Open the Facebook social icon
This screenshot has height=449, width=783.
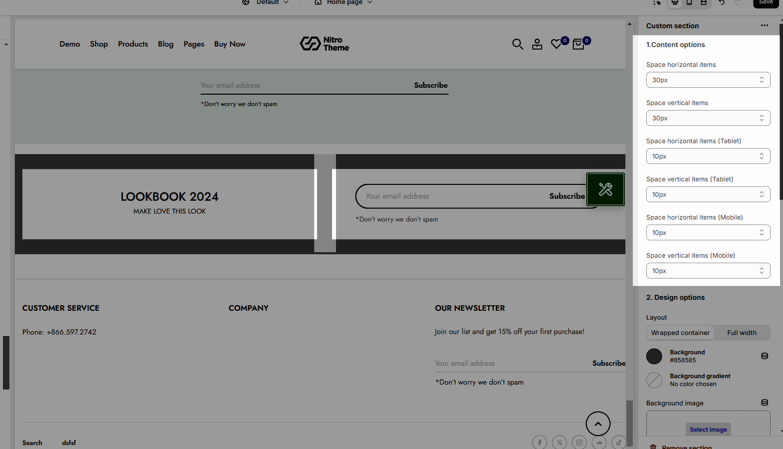(540, 443)
